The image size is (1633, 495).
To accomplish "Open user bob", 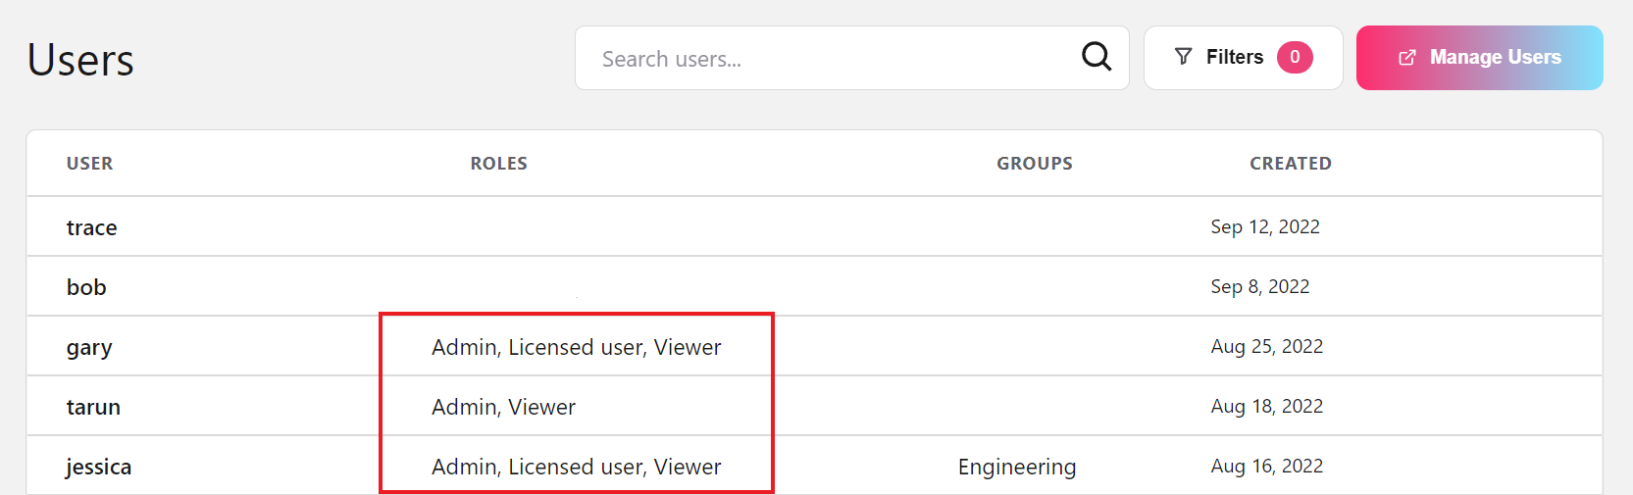I will tap(86, 287).
